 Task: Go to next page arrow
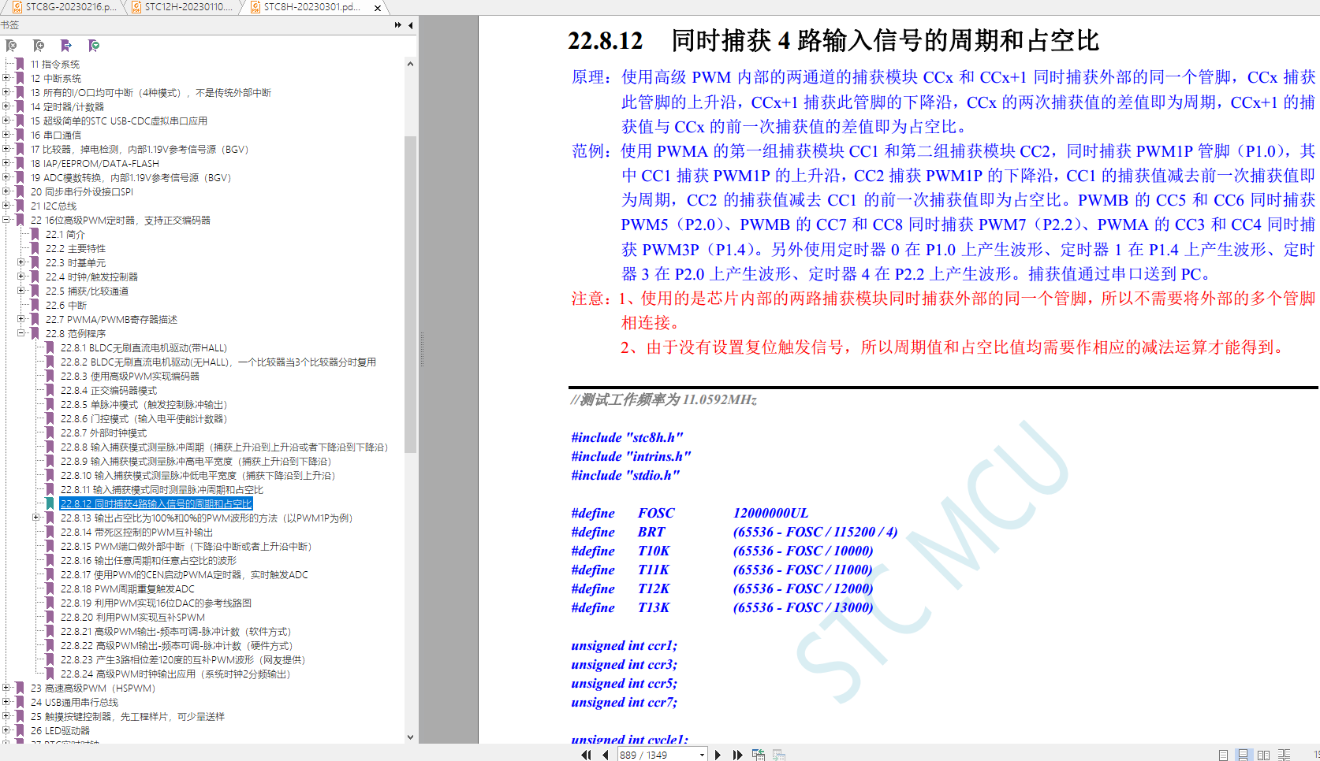click(718, 755)
